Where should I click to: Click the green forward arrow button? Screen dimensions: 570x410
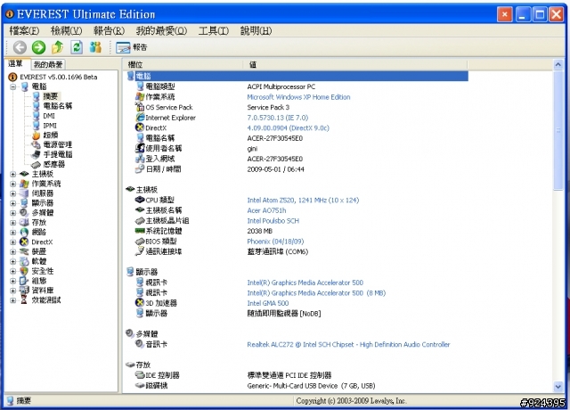(38, 47)
